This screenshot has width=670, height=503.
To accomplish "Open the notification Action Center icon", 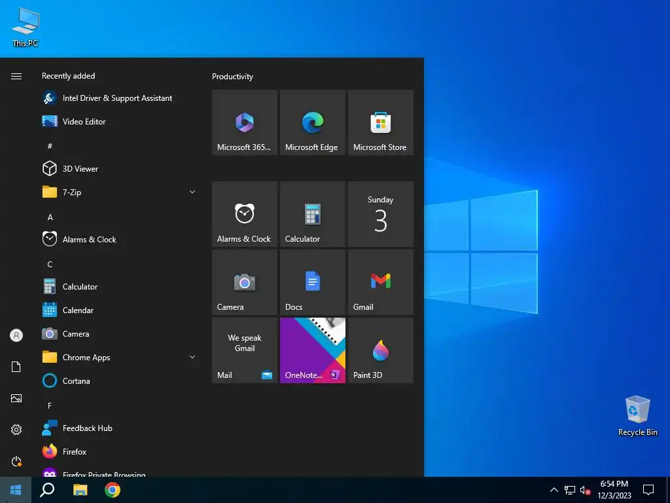I will 648,490.
